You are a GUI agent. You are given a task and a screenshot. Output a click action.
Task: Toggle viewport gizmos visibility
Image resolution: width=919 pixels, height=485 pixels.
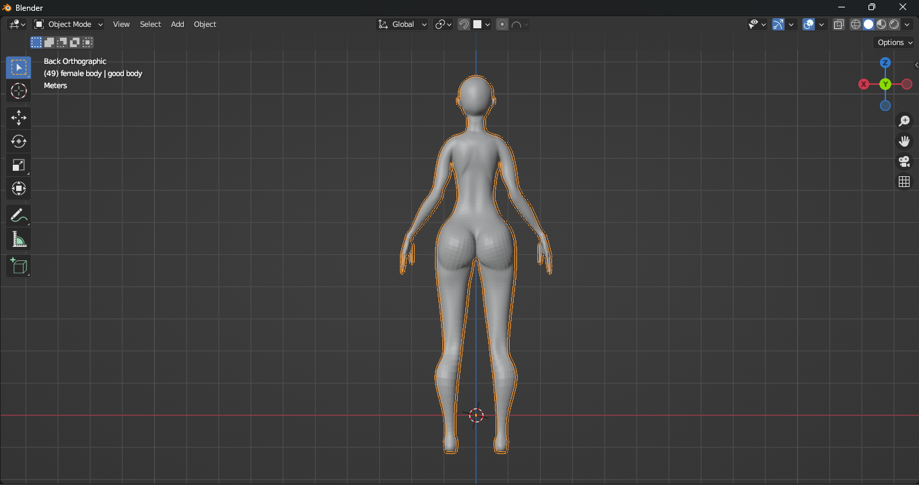point(778,24)
